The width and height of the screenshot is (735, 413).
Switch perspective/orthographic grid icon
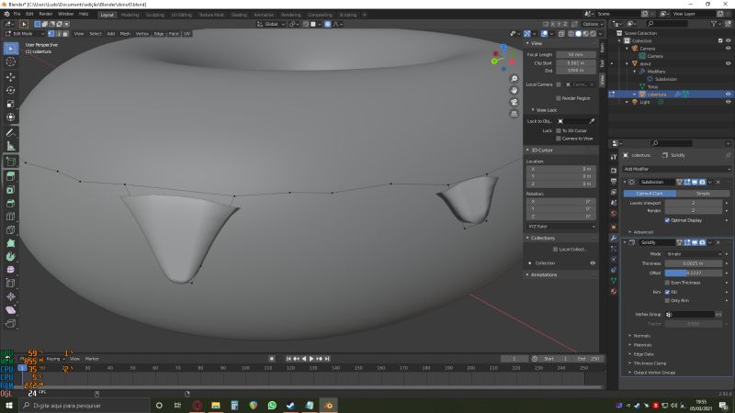pos(514,114)
